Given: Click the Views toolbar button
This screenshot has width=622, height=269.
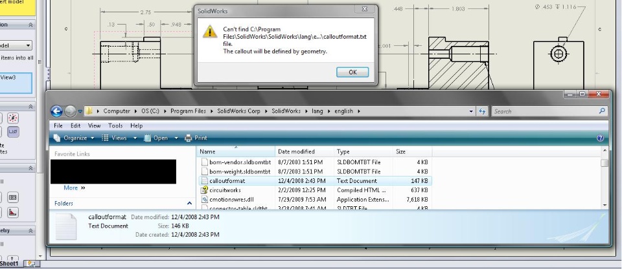Looking at the screenshot, I should click(x=114, y=138).
